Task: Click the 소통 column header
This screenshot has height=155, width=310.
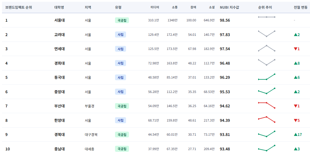Action: coord(175,8)
